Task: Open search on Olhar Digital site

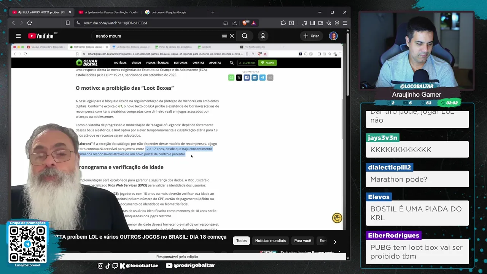Action: (x=231, y=63)
